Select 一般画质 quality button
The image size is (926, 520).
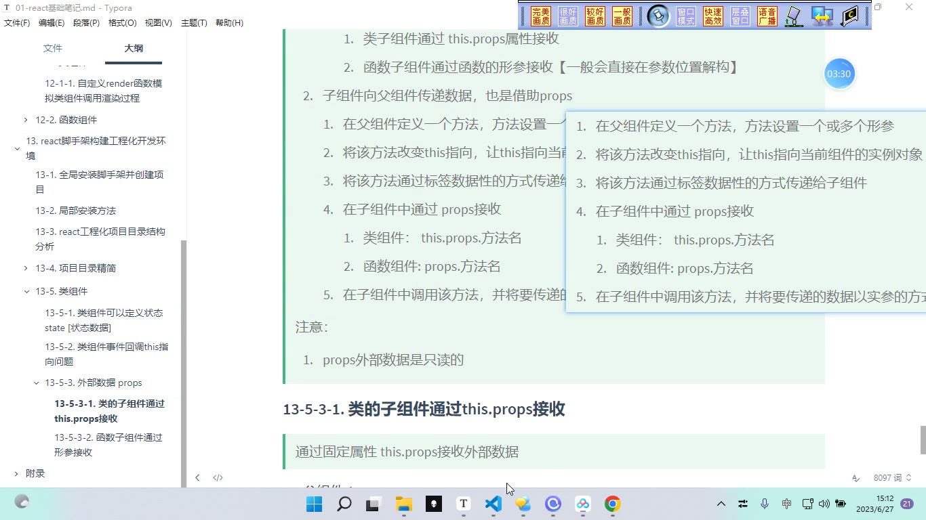[x=622, y=16]
